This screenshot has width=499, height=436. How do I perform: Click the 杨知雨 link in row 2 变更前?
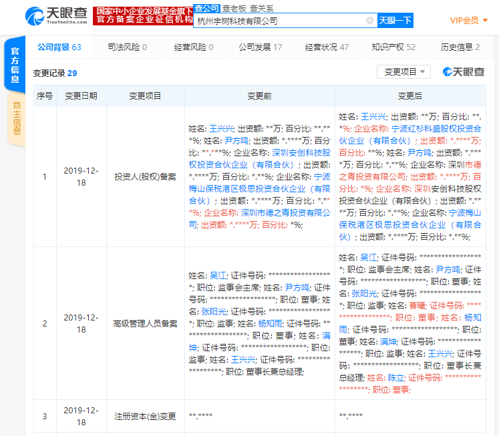pyautogui.click(x=270, y=324)
